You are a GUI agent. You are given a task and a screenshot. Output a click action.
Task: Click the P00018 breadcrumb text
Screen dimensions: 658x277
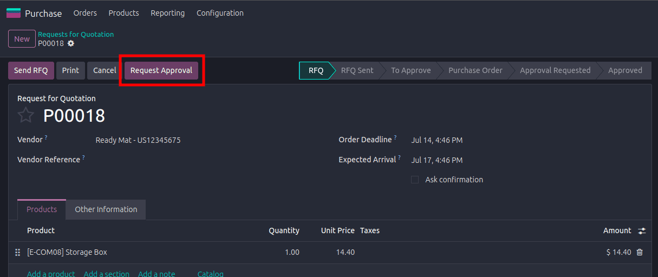(x=51, y=43)
